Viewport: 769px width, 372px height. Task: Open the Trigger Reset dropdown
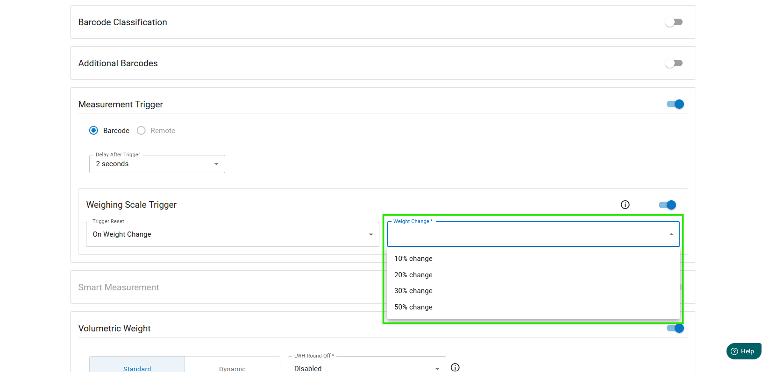[x=233, y=234]
